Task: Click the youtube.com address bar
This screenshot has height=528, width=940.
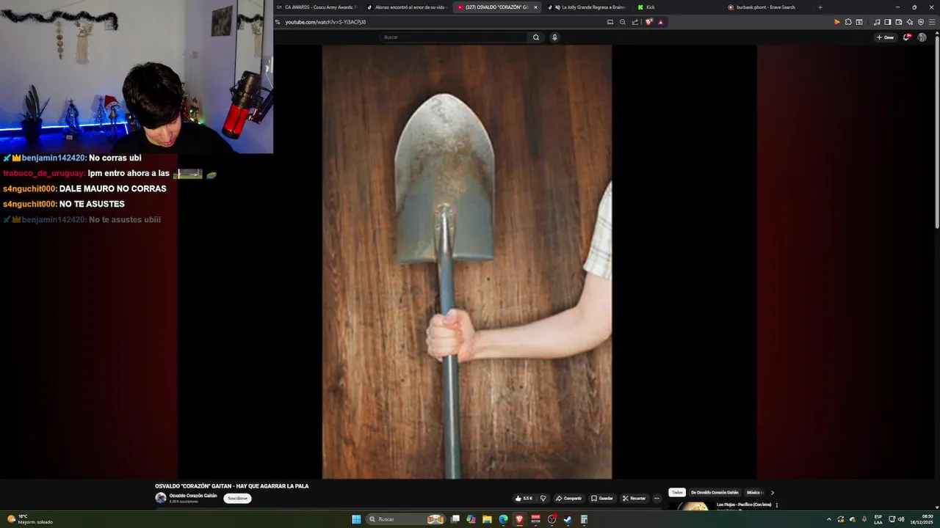Action: click(441, 22)
